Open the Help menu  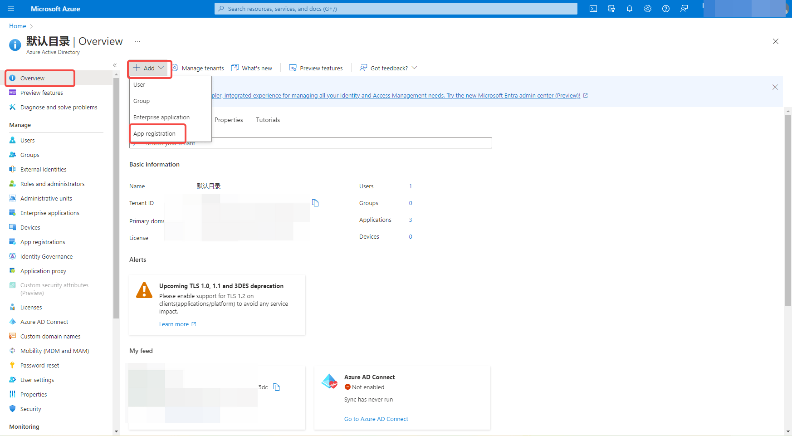666,8
